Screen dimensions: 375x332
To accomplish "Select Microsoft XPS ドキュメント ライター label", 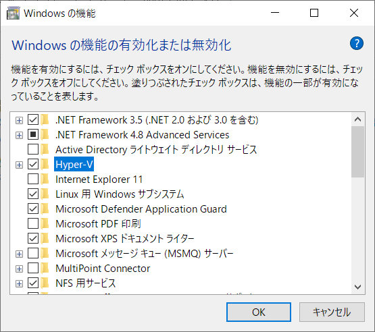I will pyautogui.click(x=125, y=239).
